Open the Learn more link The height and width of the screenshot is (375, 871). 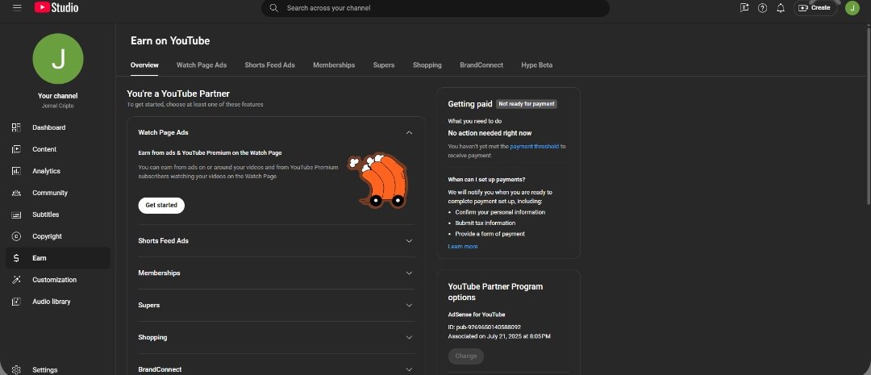pyautogui.click(x=463, y=246)
